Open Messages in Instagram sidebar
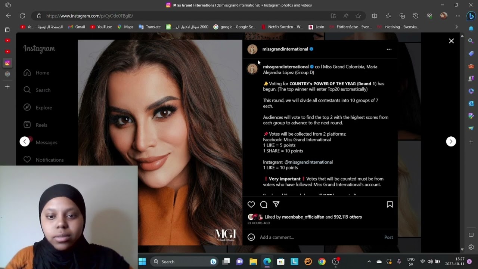The height and width of the screenshot is (269, 478). click(x=40, y=142)
